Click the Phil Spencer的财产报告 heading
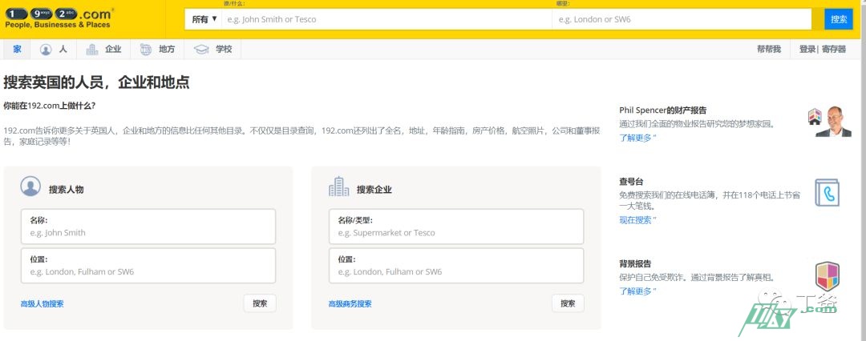The image size is (866, 341). tap(663, 110)
